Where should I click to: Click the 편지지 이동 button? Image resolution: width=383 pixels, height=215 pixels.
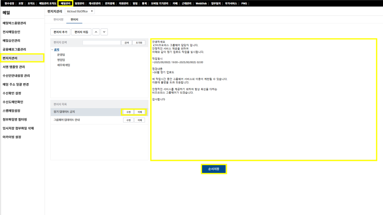click(x=80, y=32)
